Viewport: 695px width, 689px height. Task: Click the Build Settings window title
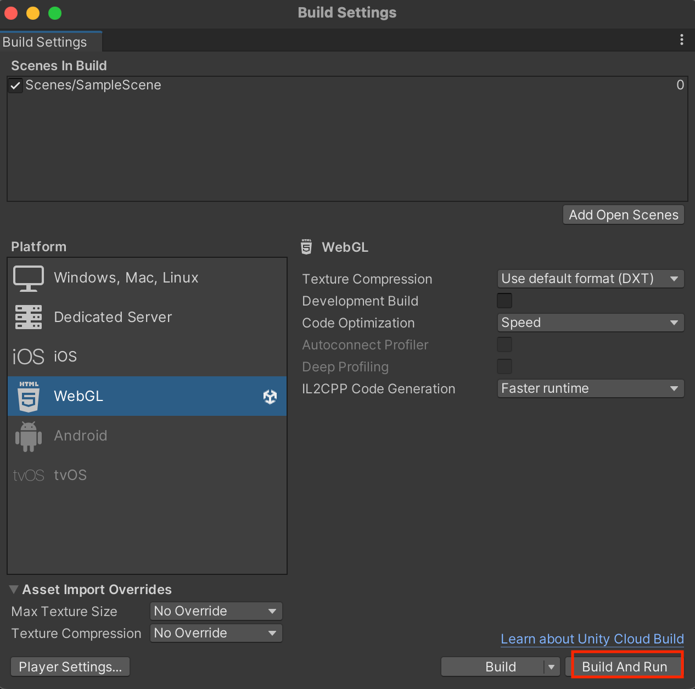tap(347, 13)
